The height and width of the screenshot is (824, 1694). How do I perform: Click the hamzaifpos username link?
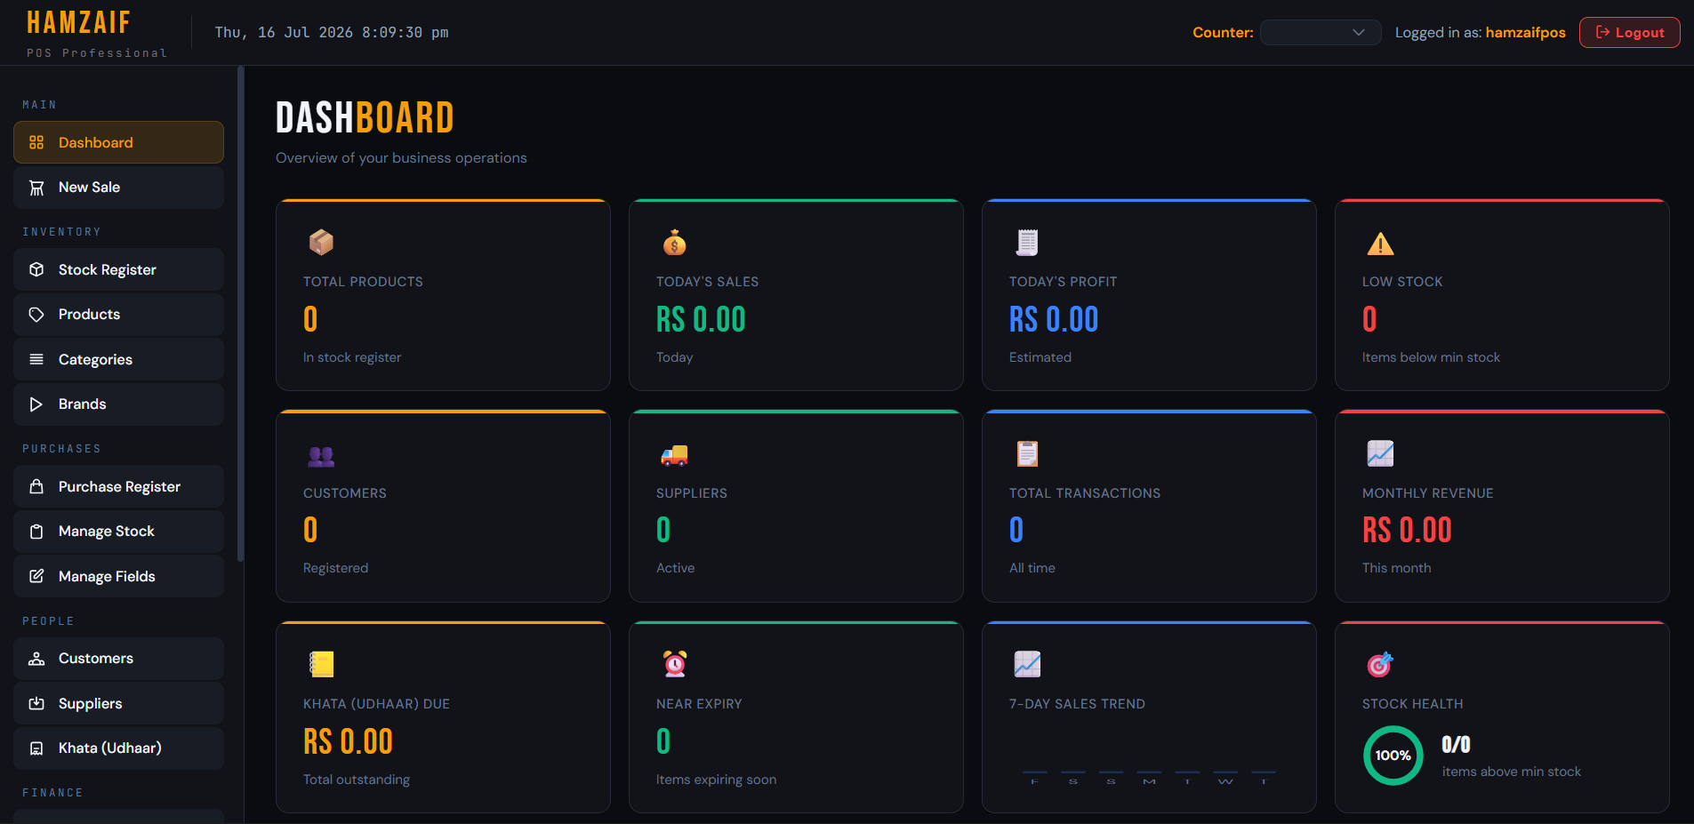(x=1525, y=32)
